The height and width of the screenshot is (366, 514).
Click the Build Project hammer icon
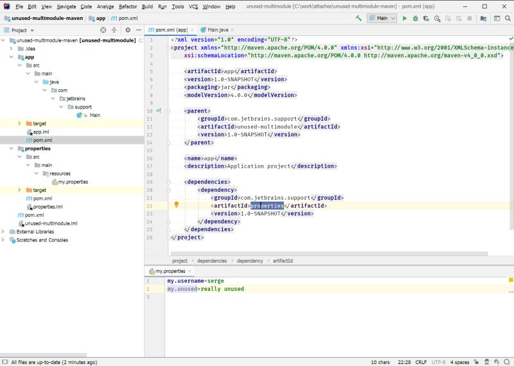tap(359, 19)
